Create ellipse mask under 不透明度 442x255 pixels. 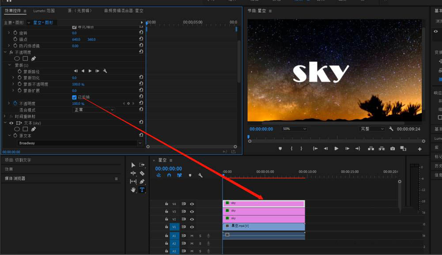coord(17,58)
